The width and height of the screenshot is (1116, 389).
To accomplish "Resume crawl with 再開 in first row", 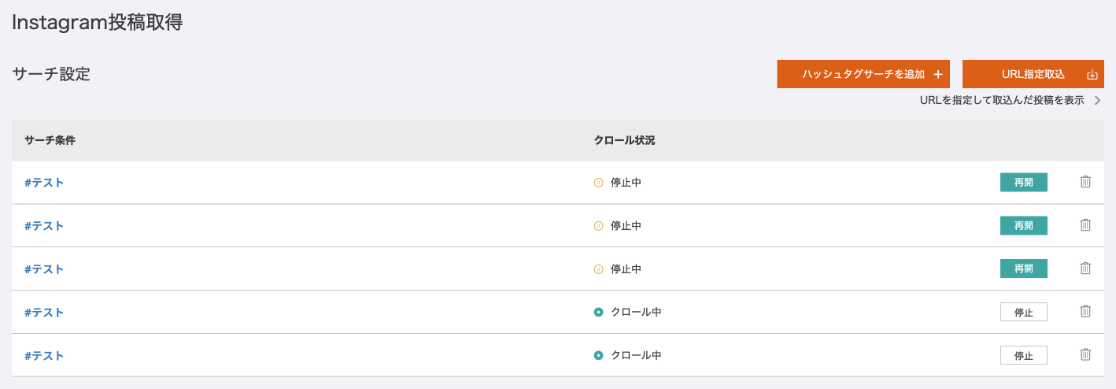I will (1023, 183).
